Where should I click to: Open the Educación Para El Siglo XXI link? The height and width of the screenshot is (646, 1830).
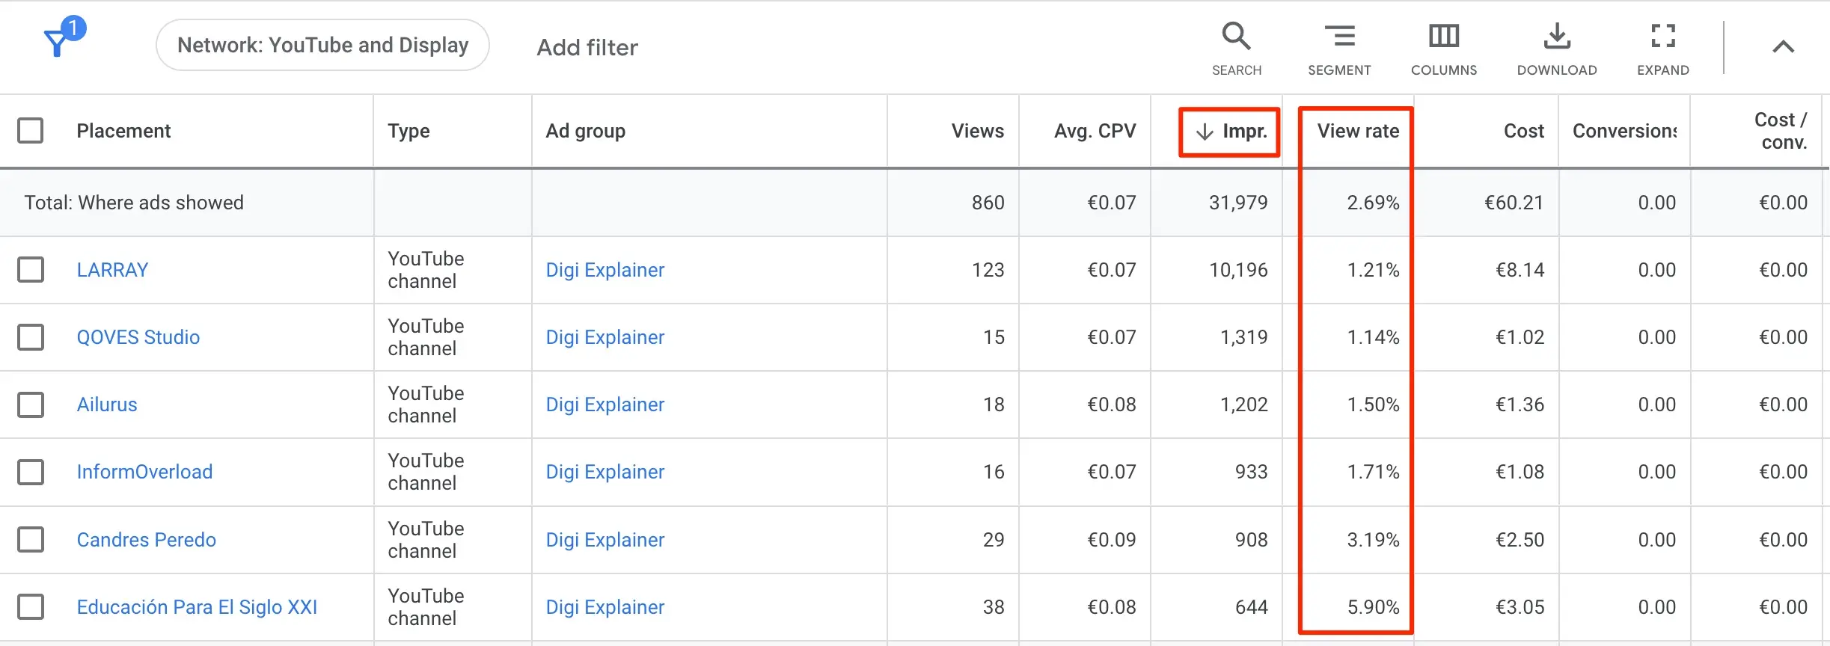(x=197, y=607)
